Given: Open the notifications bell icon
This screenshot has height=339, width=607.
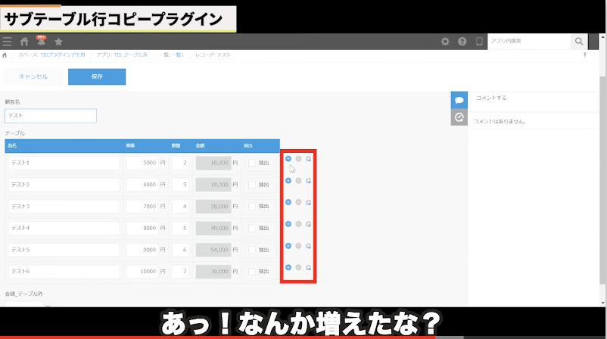Looking at the screenshot, I should click(x=41, y=42).
